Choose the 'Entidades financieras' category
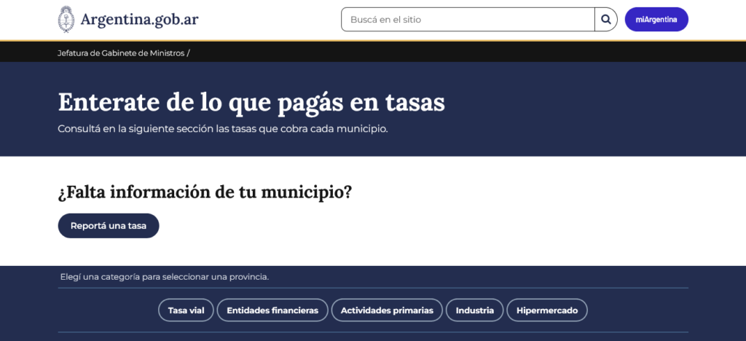 tap(272, 310)
